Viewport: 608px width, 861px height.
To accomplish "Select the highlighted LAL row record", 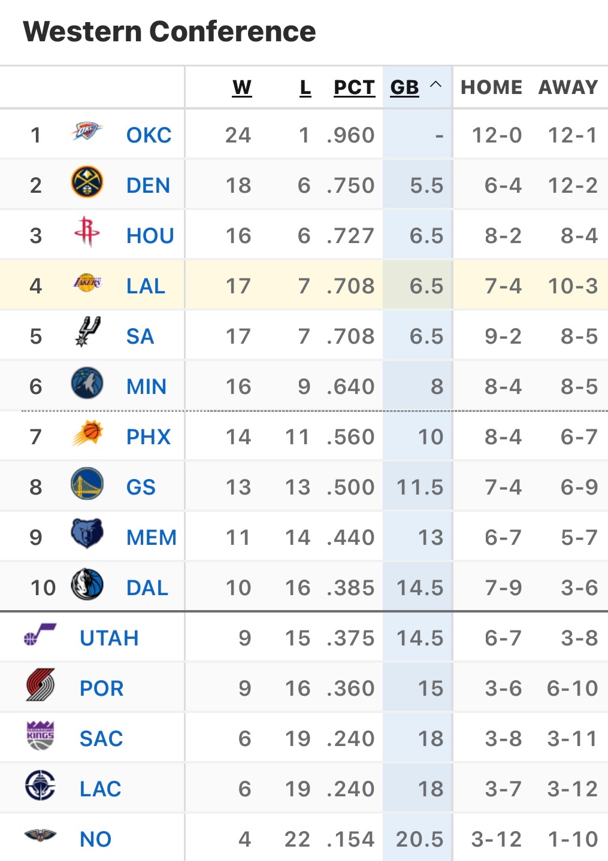I will point(304,285).
